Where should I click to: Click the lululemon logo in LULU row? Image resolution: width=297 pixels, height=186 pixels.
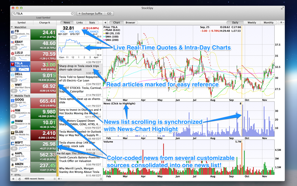[13, 54]
